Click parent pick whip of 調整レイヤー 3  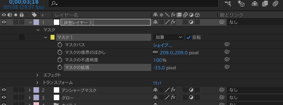222,22
